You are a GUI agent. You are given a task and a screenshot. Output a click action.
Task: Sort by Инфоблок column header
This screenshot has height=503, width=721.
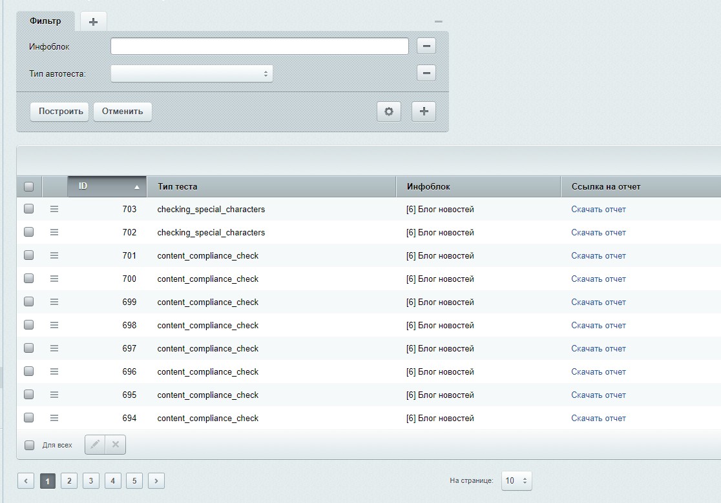coord(478,187)
